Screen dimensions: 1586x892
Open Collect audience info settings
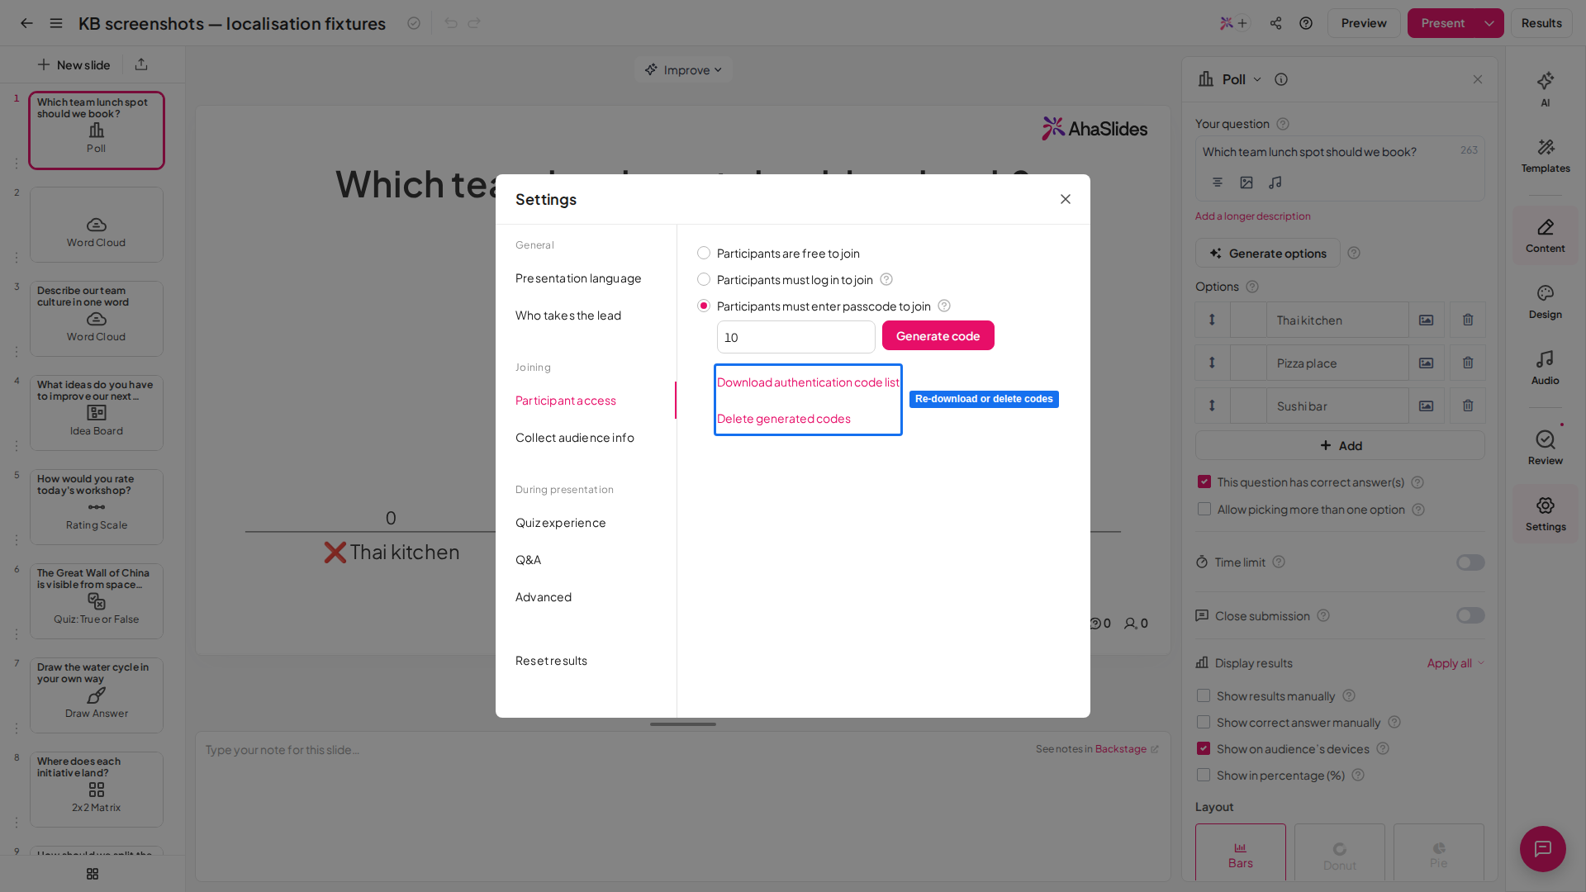(575, 438)
